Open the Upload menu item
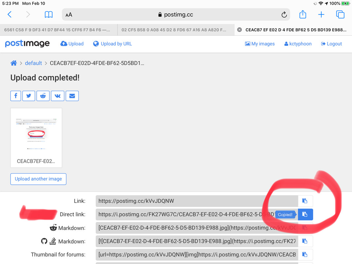This screenshot has height=264, width=352. [72, 44]
